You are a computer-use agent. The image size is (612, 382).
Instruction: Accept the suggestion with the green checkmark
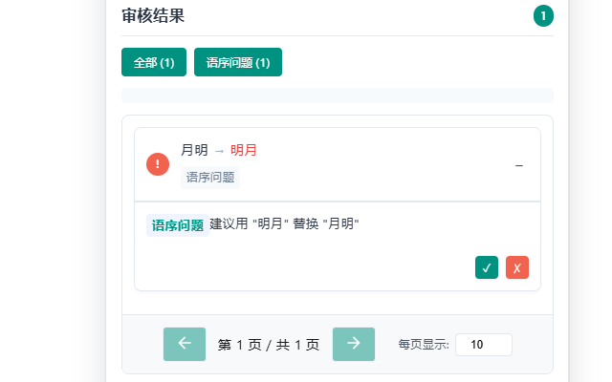[x=487, y=267]
